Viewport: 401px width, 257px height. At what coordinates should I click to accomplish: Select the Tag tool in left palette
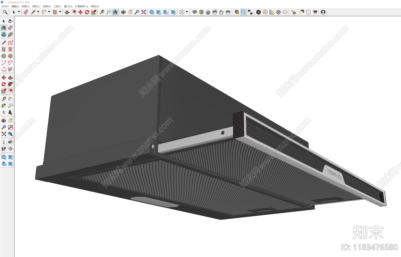(10, 34)
